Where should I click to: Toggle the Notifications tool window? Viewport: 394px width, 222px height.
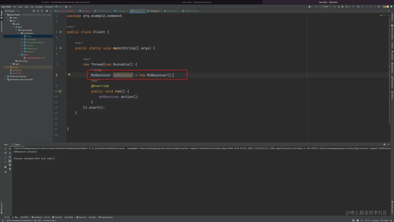tap(392, 208)
